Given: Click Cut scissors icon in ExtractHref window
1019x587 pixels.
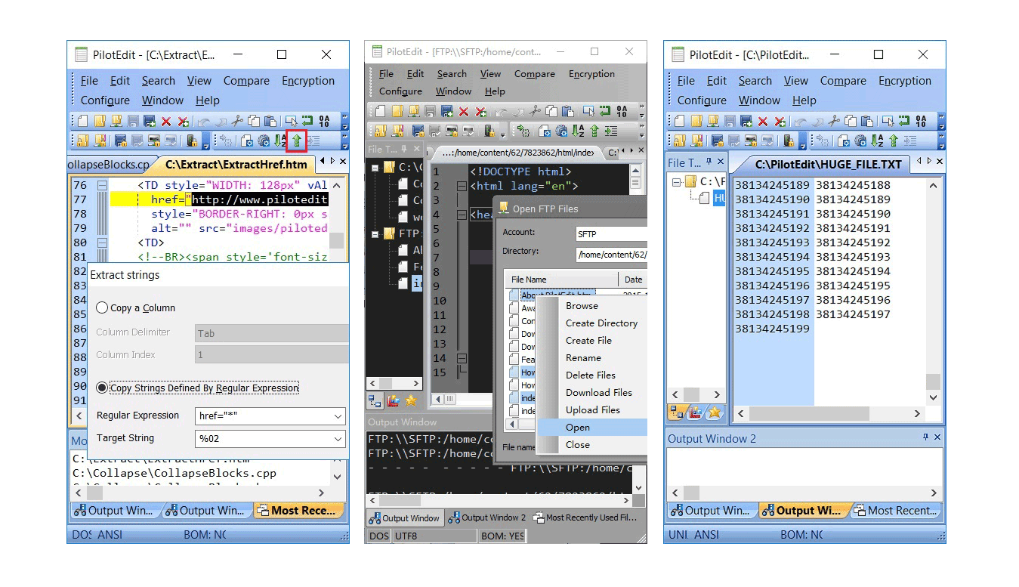Looking at the screenshot, I should (237, 121).
